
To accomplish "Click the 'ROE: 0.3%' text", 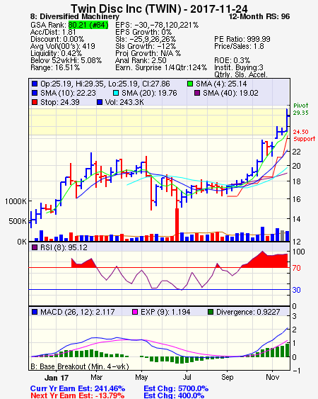I will pyautogui.click(x=232, y=60).
